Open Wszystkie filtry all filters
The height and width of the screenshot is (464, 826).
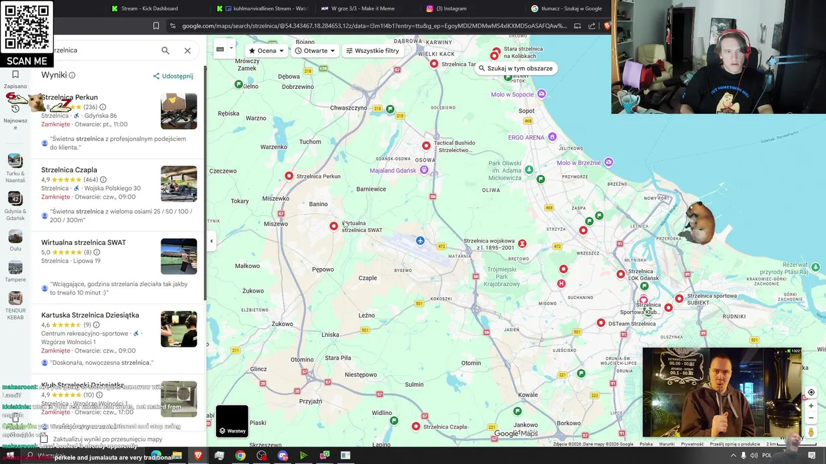pos(372,50)
